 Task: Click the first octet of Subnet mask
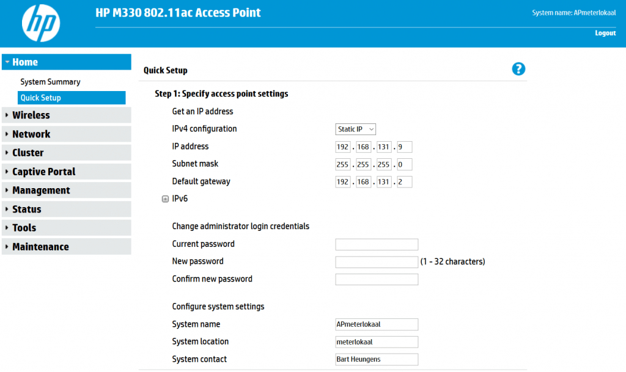[343, 164]
